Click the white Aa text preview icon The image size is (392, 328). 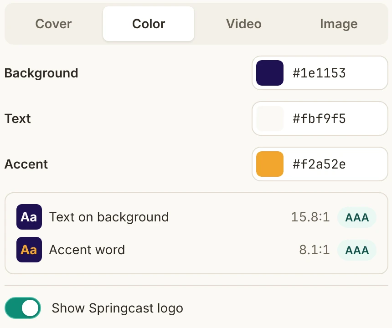tap(29, 216)
